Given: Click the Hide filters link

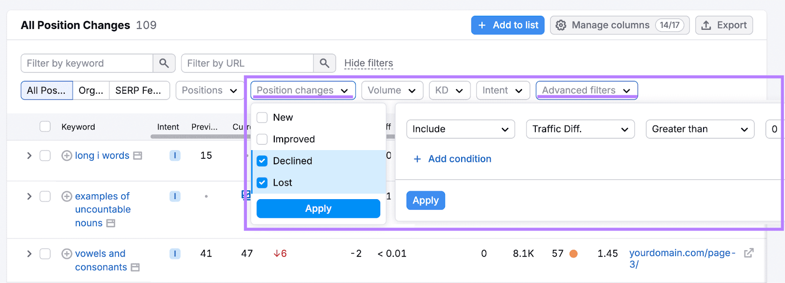Looking at the screenshot, I should click(x=368, y=63).
